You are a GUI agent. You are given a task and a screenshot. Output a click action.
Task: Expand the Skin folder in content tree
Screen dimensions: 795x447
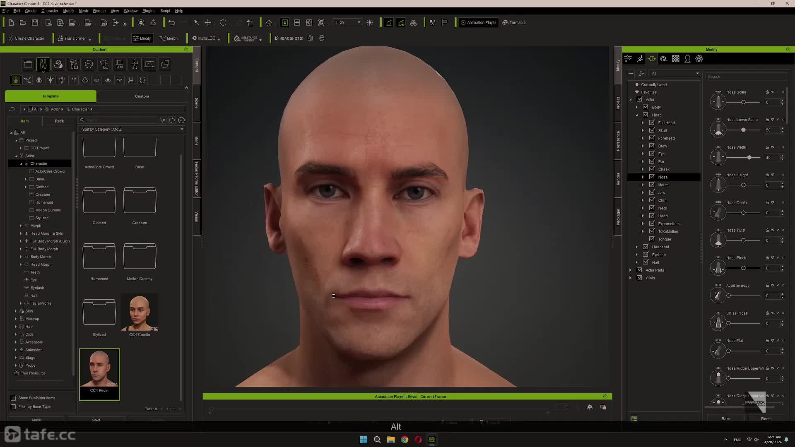(16, 311)
